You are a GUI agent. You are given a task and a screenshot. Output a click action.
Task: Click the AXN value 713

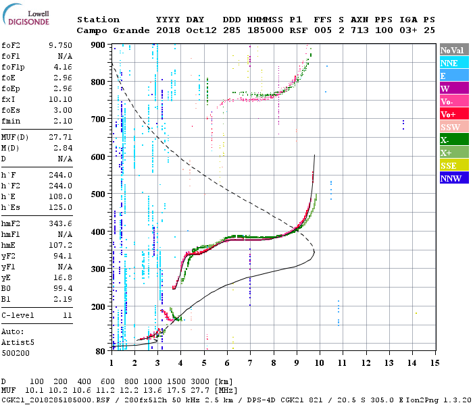click(359, 30)
